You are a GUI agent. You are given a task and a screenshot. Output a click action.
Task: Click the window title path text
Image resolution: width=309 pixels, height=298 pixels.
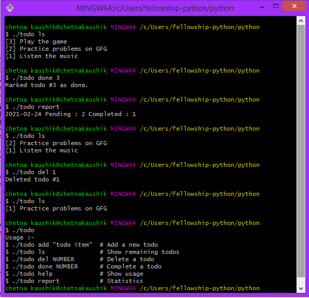coord(155,8)
